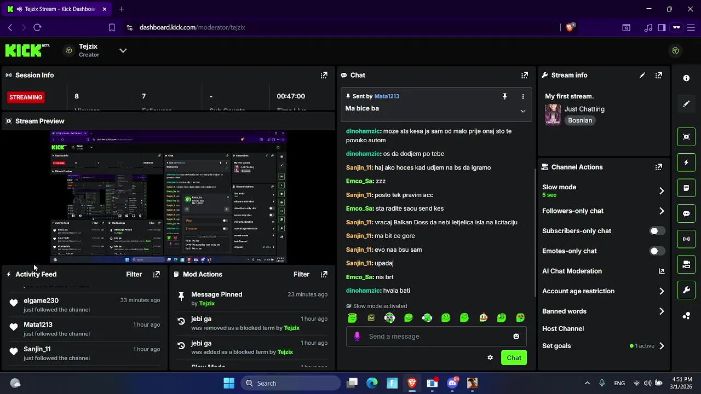This screenshot has width=701, height=394.
Task: Click the taskbar volume icon
Action: click(648, 383)
